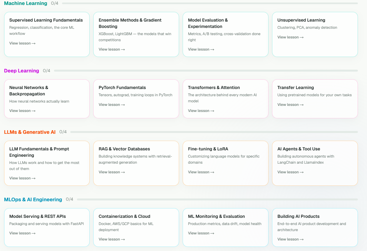Select the Containerization & Cloud card title
The image size is (367, 251).
click(125, 216)
